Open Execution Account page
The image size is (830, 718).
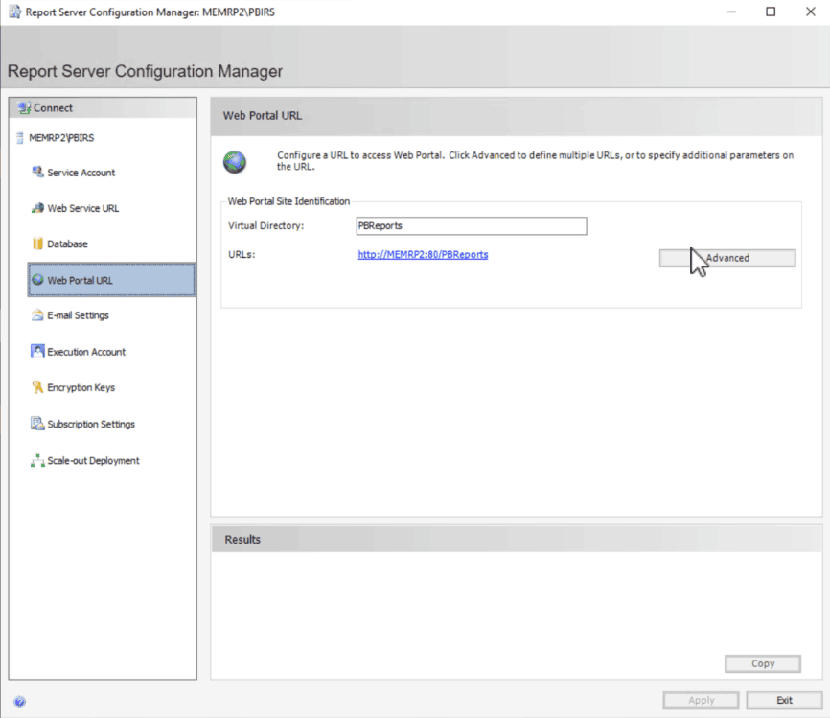[x=86, y=352]
